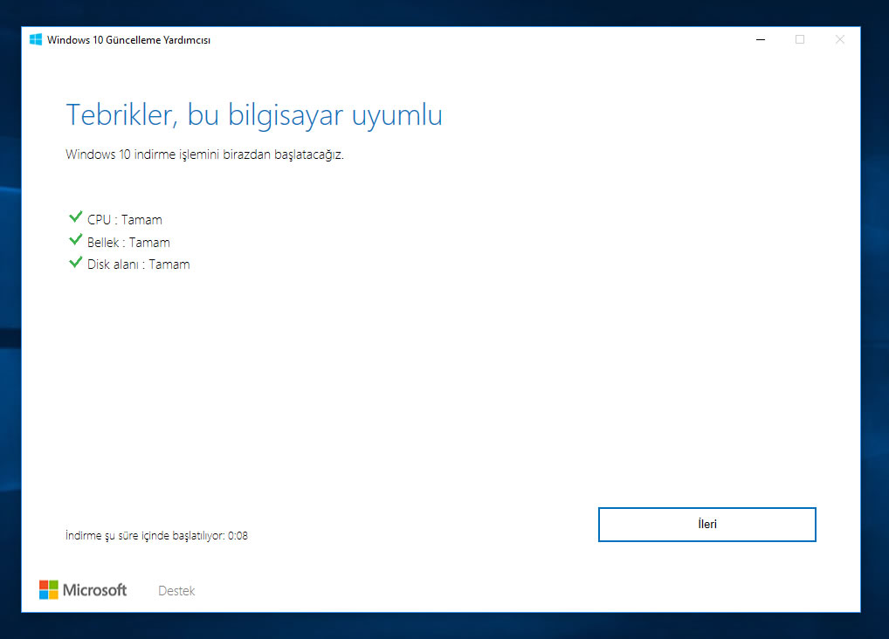Click the green checkmark beside CPU
The width and height of the screenshot is (889, 639).
75,217
